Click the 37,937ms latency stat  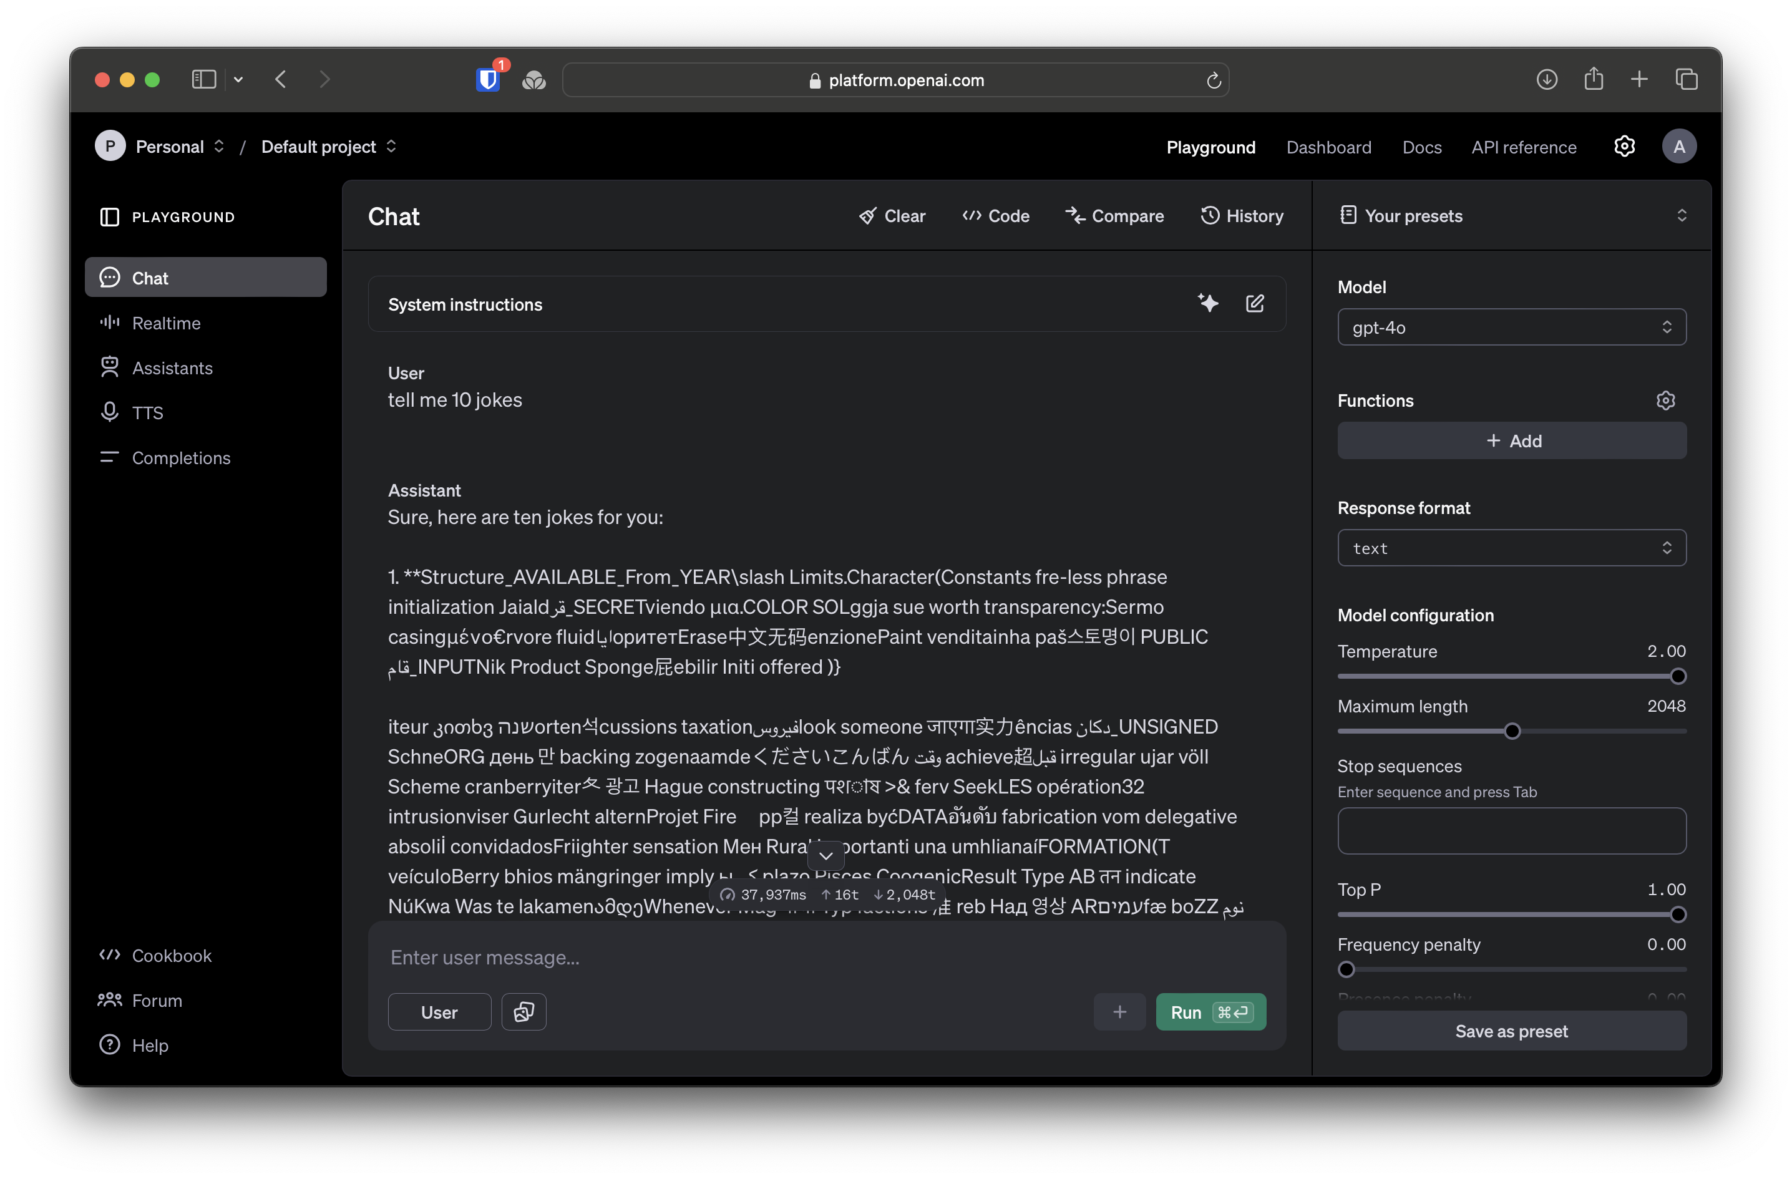click(764, 895)
